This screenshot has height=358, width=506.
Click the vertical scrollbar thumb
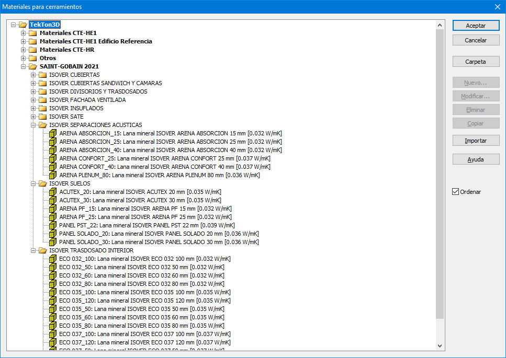pyautogui.click(x=440, y=174)
